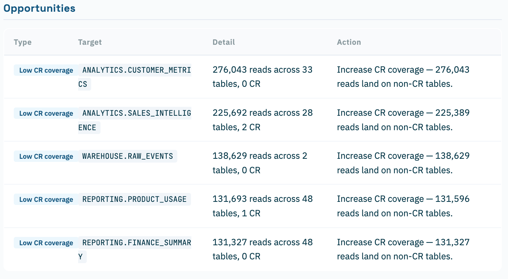
Task: Click the '131,327 reads across 48 tables' detail
Action: [x=263, y=249]
